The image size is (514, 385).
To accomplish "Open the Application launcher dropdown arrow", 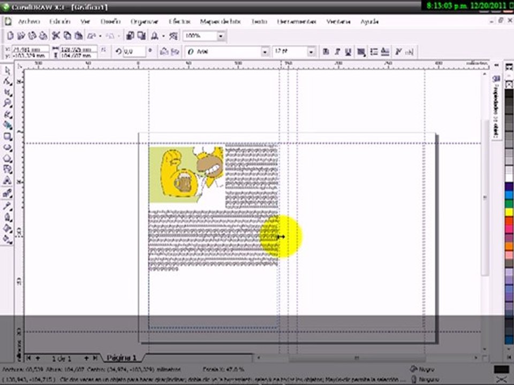I will click(164, 36).
